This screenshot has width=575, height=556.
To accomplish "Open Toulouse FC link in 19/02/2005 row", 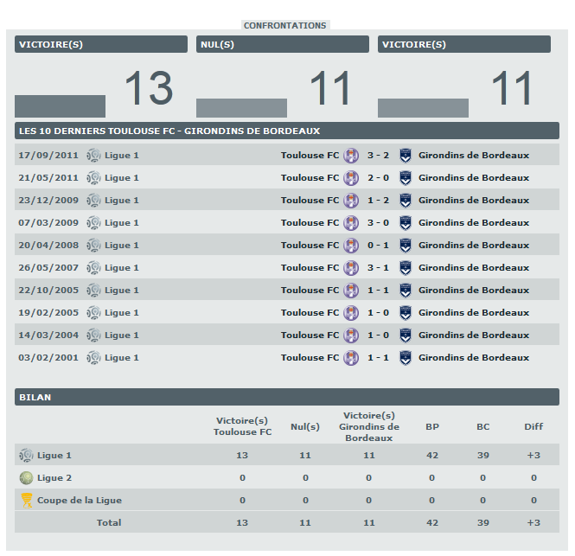I will tap(310, 313).
